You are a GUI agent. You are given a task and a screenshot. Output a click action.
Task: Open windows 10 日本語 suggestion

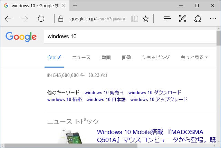pyautogui.click(x=106, y=99)
